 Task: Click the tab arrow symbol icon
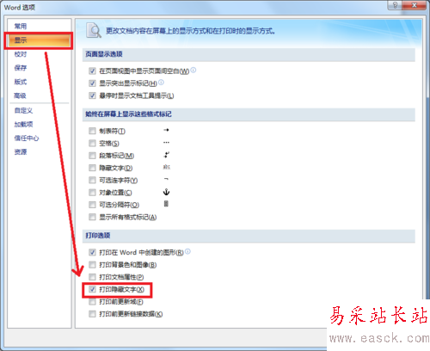(166, 130)
